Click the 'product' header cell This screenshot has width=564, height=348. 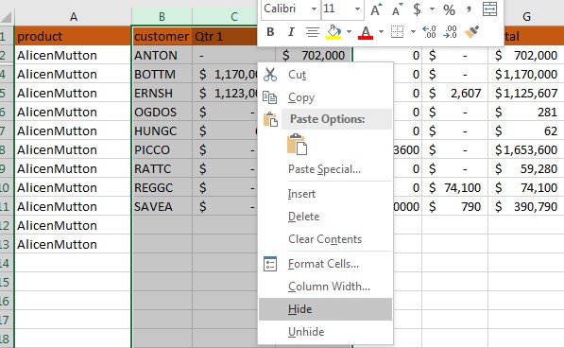(73, 36)
